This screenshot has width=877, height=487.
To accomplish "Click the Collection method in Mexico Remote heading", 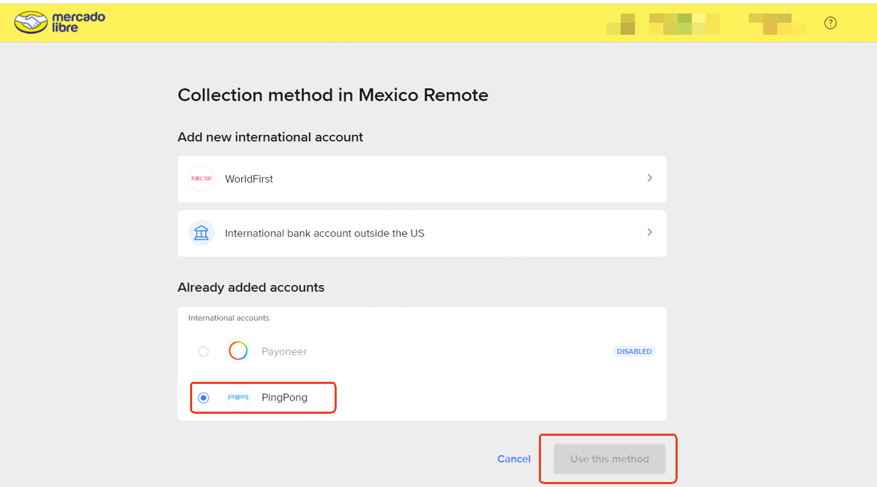I will click(332, 95).
